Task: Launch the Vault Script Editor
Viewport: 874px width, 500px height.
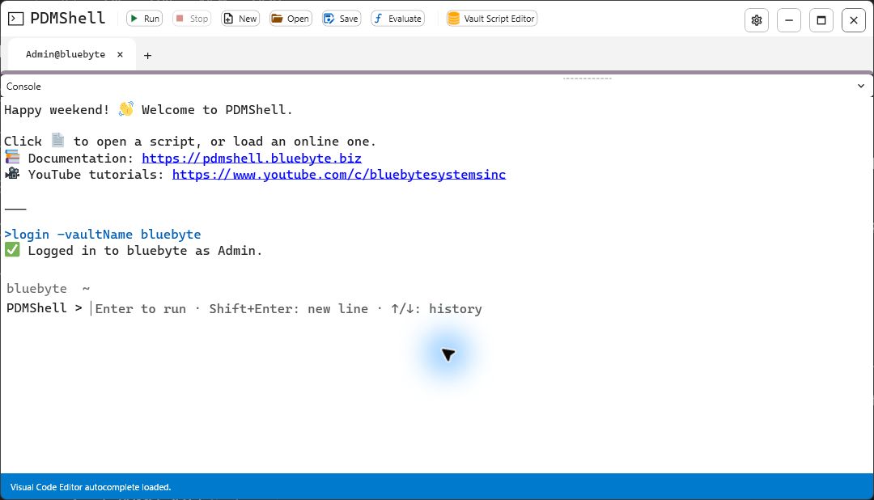Action: tap(492, 19)
